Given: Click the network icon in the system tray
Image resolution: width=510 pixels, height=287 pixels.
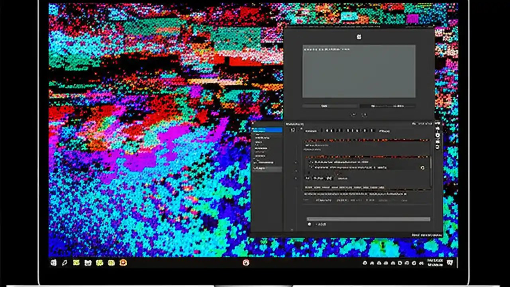Looking at the screenshot, I should 415,263.
